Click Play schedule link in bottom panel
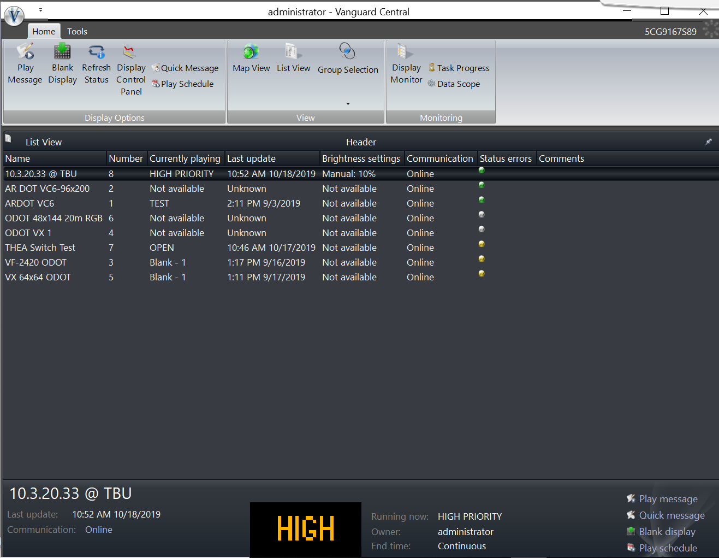 click(x=668, y=548)
